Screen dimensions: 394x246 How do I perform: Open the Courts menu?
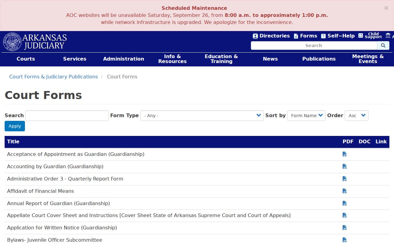coord(26,59)
